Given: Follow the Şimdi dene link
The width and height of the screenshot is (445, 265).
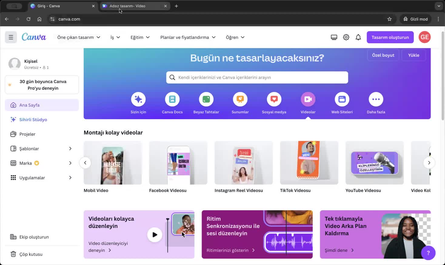Looking at the screenshot, I should point(339,250).
